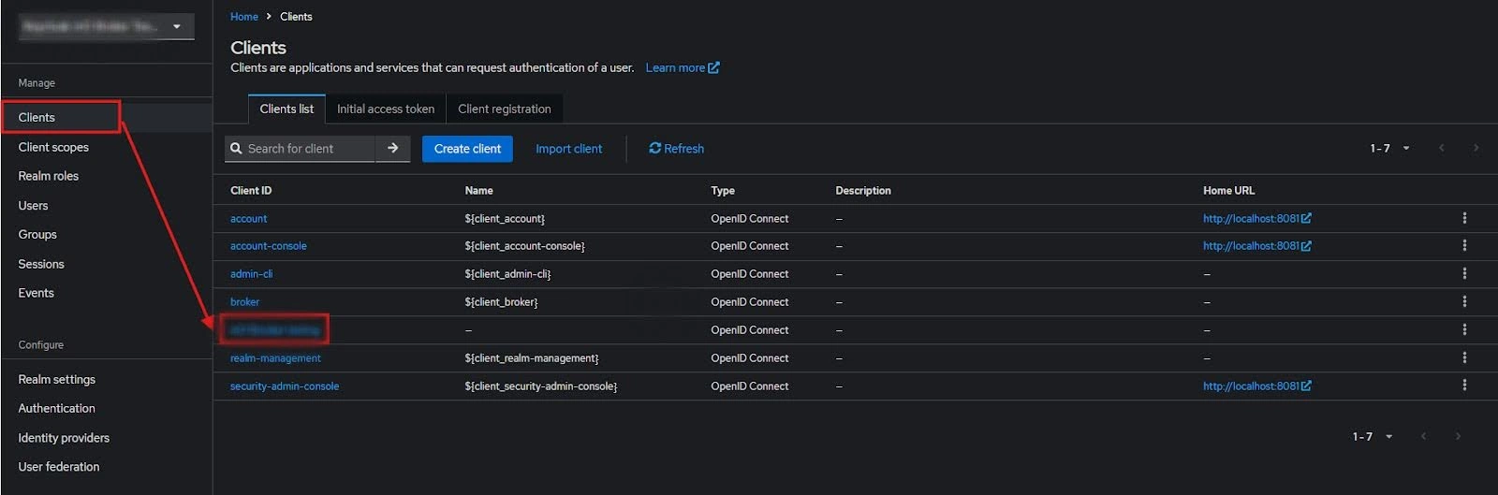Screen dimensions: 1498x495
Task: Click the Type column header
Action: pos(723,190)
